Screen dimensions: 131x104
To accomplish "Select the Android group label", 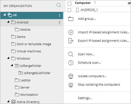I will tap(22, 22).
